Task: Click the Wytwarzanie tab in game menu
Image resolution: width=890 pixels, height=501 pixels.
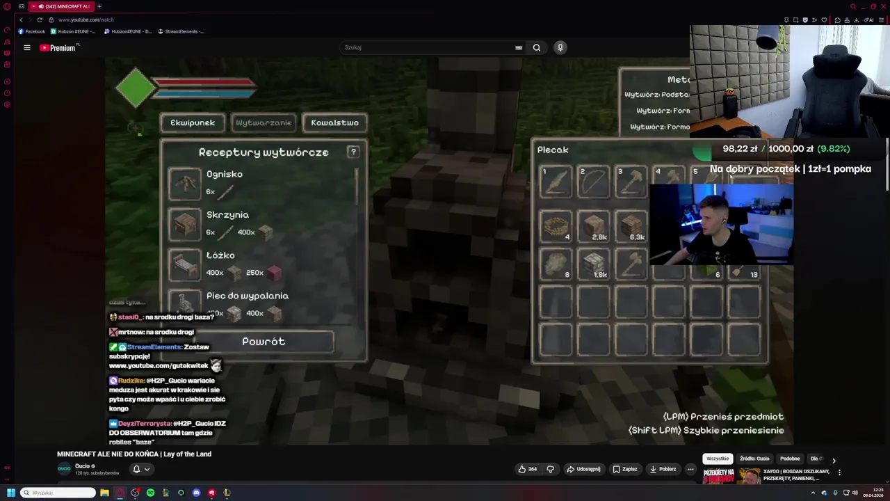Action: 264,122
